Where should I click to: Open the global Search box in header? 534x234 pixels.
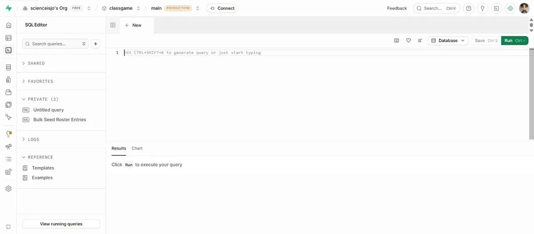pyautogui.click(x=437, y=8)
